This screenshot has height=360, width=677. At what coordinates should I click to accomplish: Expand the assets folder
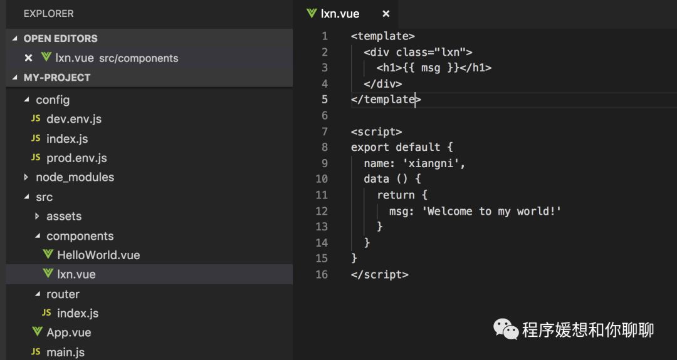coord(37,216)
